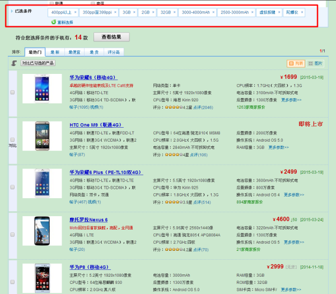Switch to 图片 picture view
The width and height of the screenshot is (336, 294).
tap(315, 63)
